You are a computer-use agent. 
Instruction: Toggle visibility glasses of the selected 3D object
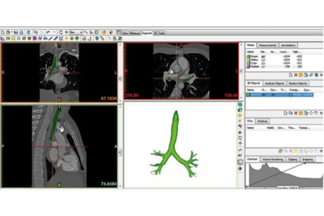pos(264,95)
